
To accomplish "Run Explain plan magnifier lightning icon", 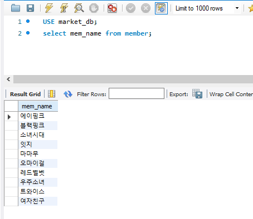I will click(79, 8).
